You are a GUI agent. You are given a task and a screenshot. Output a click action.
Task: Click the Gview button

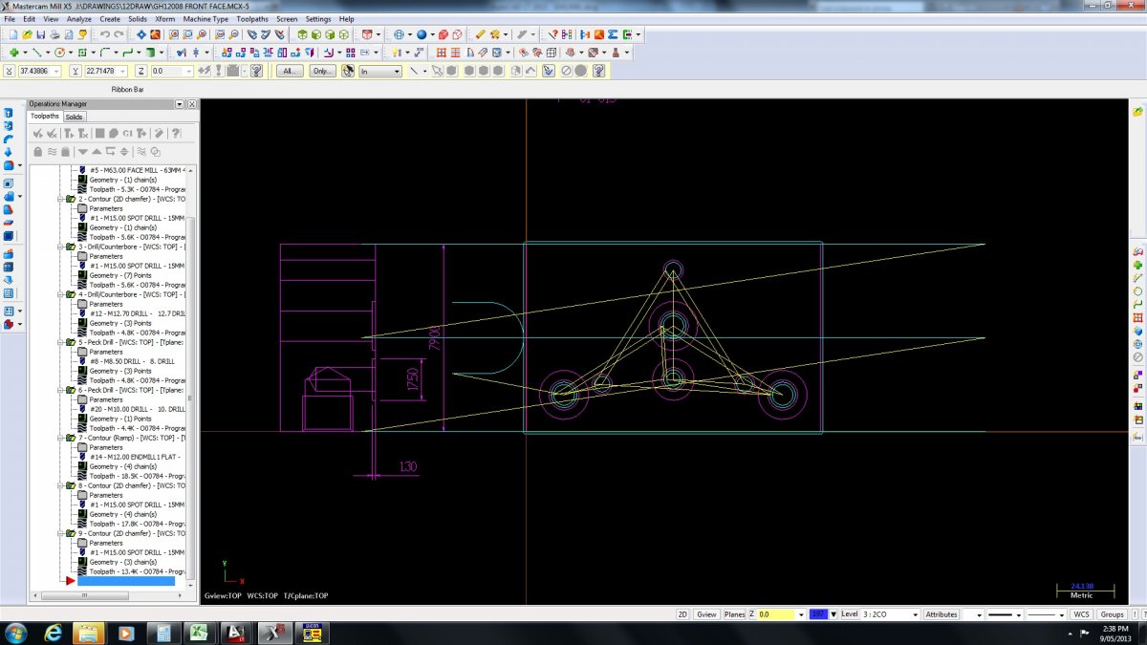tap(706, 614)
